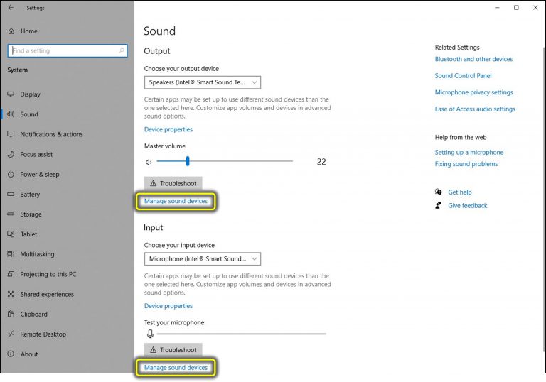Open the input device Microphone dropdown
This screenshot has height=382, width=546.
tap(203, 259)
